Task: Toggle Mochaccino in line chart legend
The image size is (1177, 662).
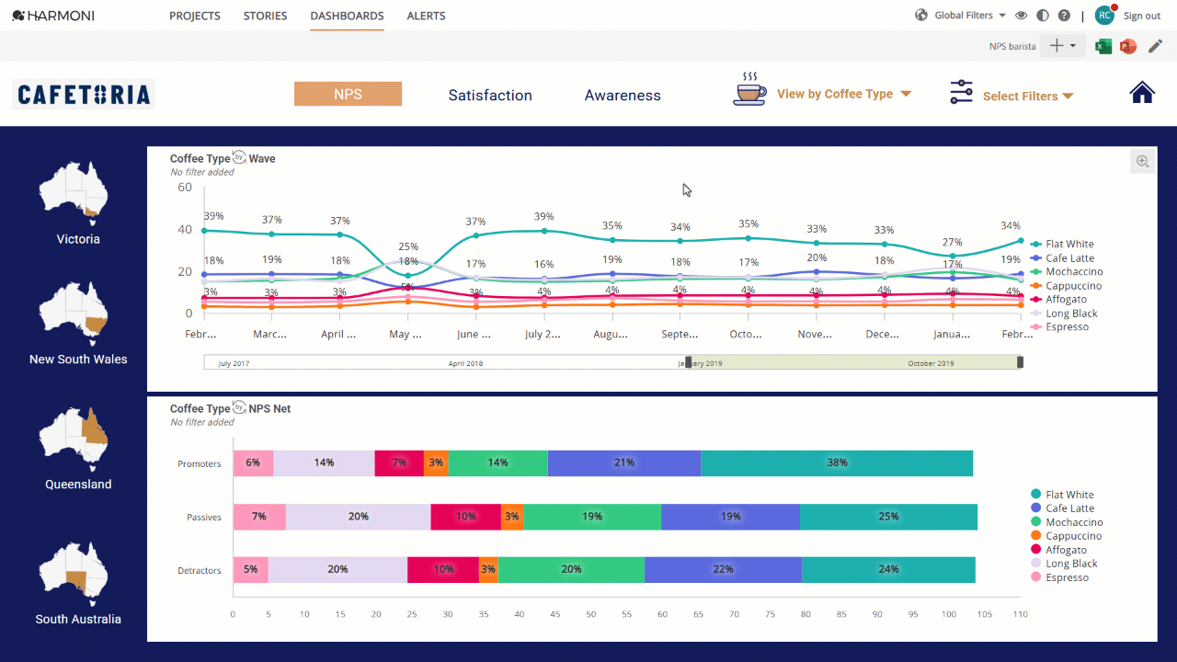Action: (1067, 272)
